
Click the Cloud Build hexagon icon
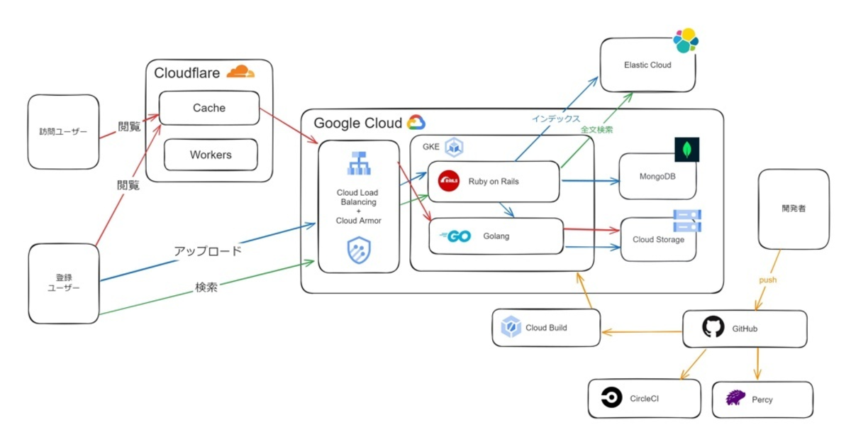[511, 327]
